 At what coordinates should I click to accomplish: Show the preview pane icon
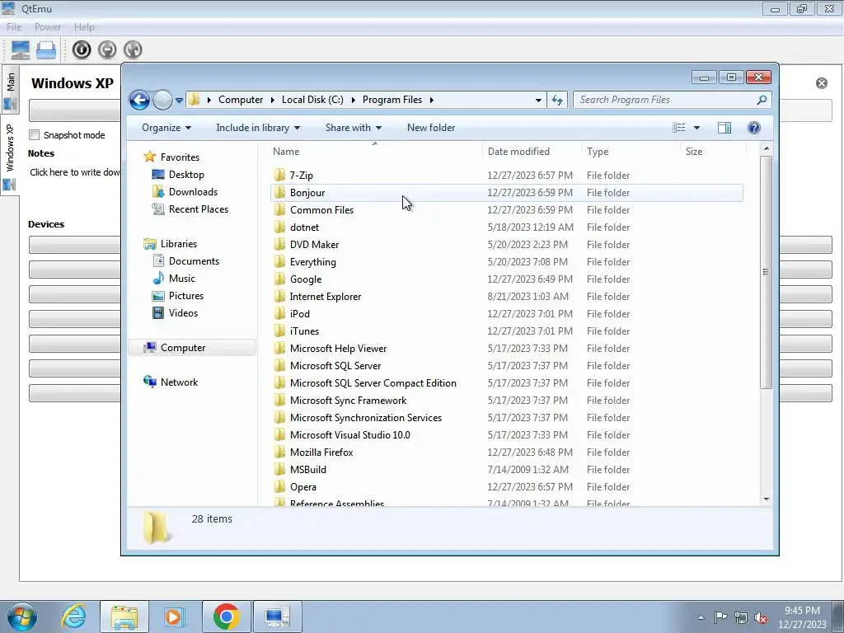[x=724, y=128]
